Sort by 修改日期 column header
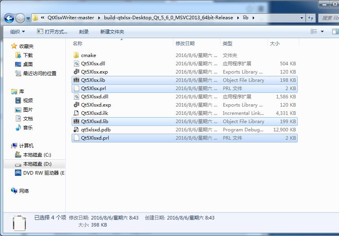This screenshot has width=339, height=236. 185,43
